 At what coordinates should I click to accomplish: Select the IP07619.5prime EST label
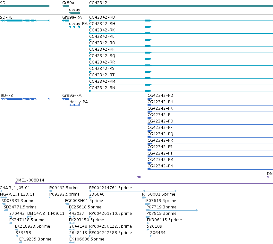coord(161,201)
